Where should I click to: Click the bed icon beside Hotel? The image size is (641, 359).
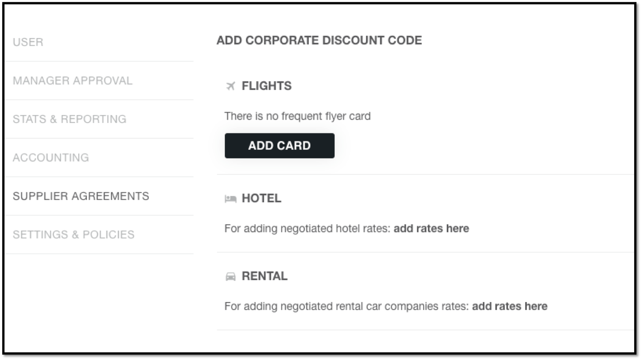pos(230,198)
